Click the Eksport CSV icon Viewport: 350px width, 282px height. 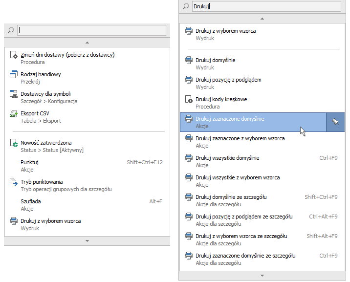point(14,114)
